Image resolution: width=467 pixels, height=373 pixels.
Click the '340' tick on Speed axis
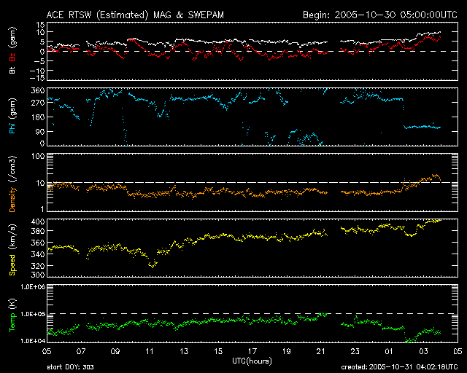(38, 254)
